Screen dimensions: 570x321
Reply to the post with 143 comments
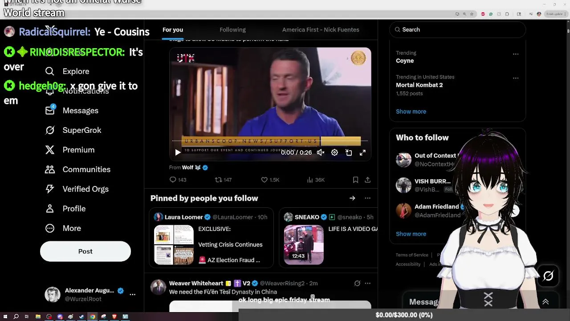coord(178,180)
